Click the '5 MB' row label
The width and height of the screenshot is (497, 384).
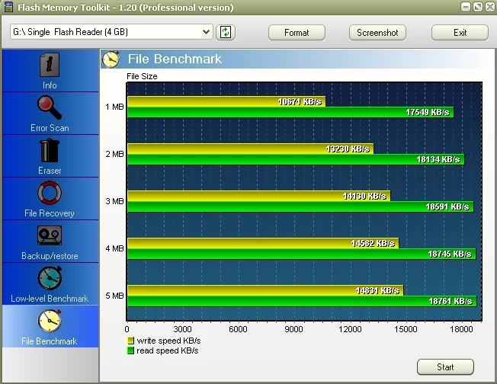[114, 296]
